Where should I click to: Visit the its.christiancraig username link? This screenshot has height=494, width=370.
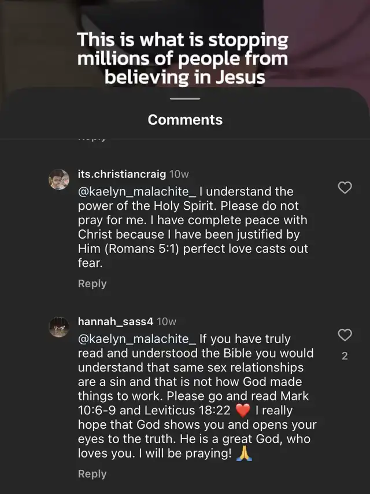coord(122,174)
